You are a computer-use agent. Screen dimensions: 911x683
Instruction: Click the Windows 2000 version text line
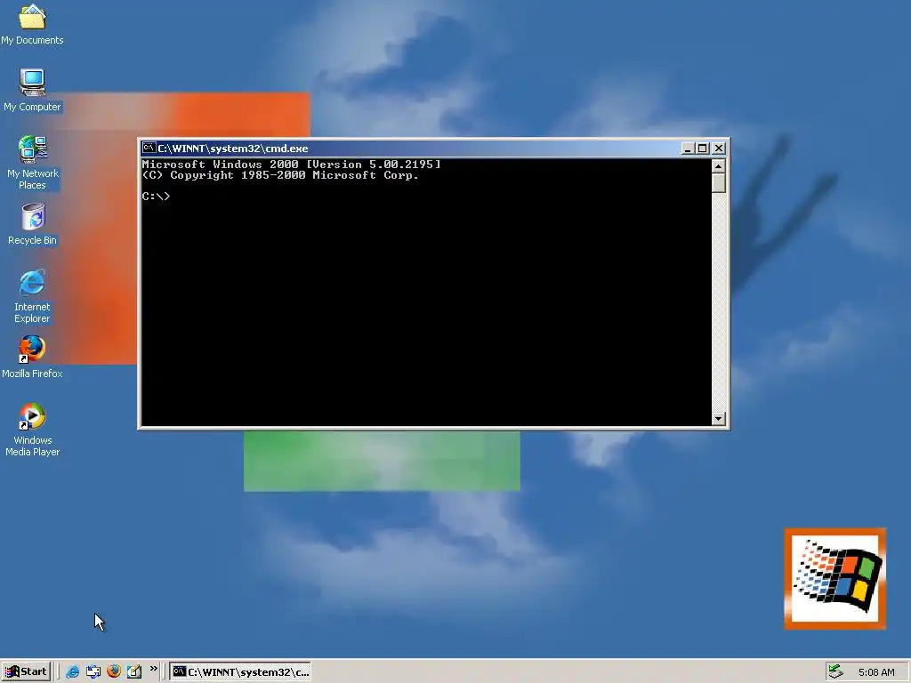pyautogui.click(x=291, y=165)
